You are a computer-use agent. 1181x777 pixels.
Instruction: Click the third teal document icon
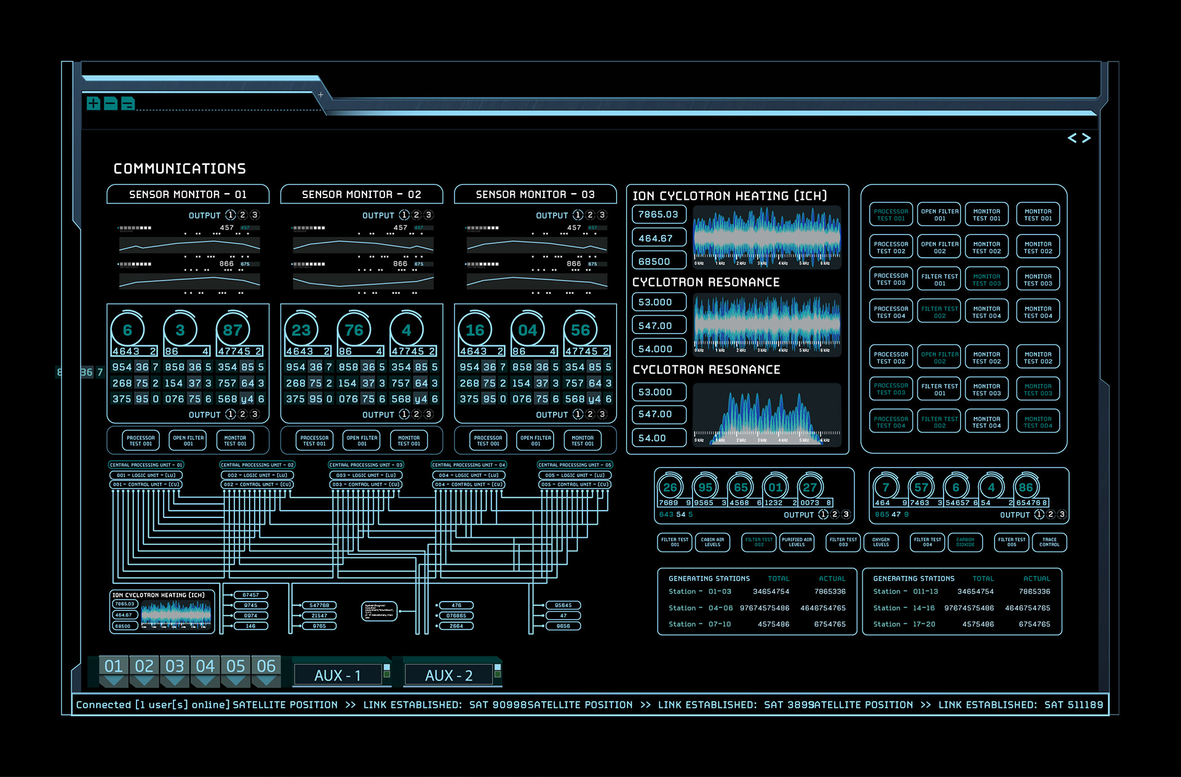click(127, 103)
